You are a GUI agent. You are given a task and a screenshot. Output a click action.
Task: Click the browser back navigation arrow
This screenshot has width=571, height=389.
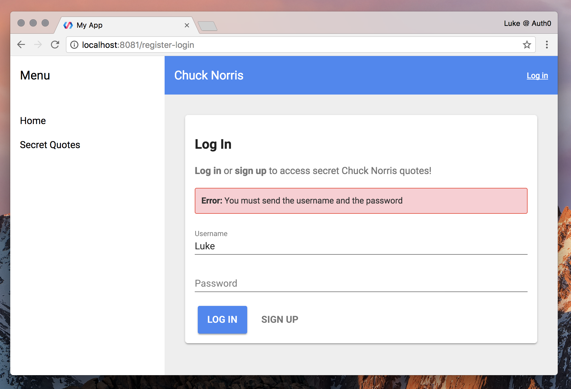[21, 45]
